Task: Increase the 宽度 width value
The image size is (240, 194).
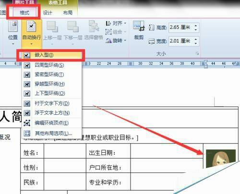Action: [x=196, y=39]
